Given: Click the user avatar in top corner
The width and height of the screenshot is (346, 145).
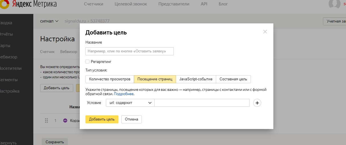Looking at the screenshot, I should tap(334, 3).
